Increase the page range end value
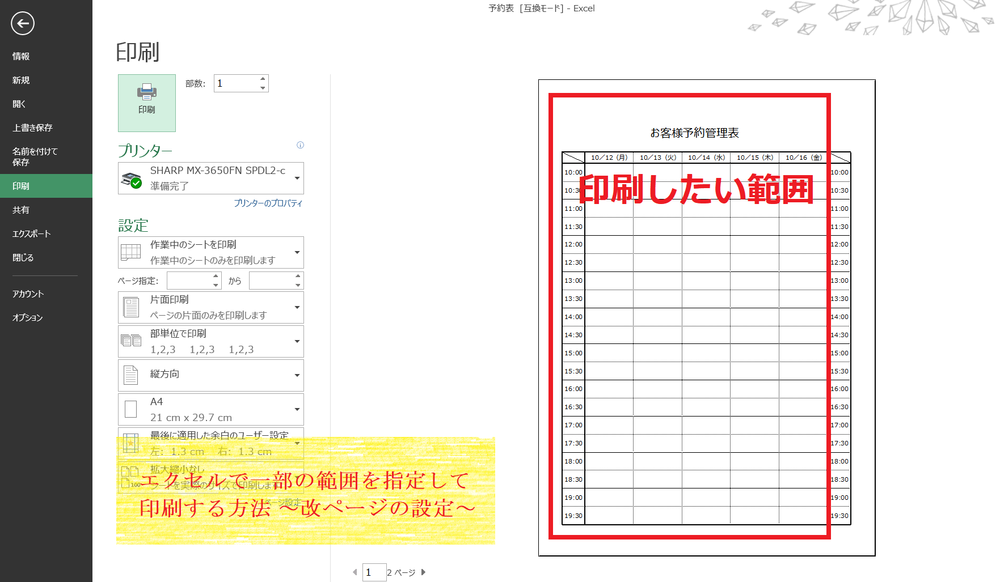1000x582 pixels. (x=298, y=276)
